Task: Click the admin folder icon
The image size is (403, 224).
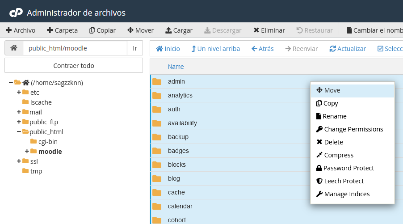Action: coord(157,81)
